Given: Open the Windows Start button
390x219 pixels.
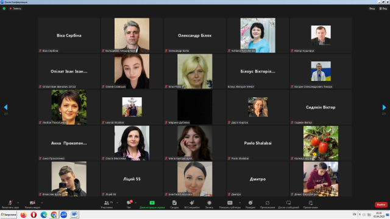Looking at the screenshot, I should [x=9, y=215].
